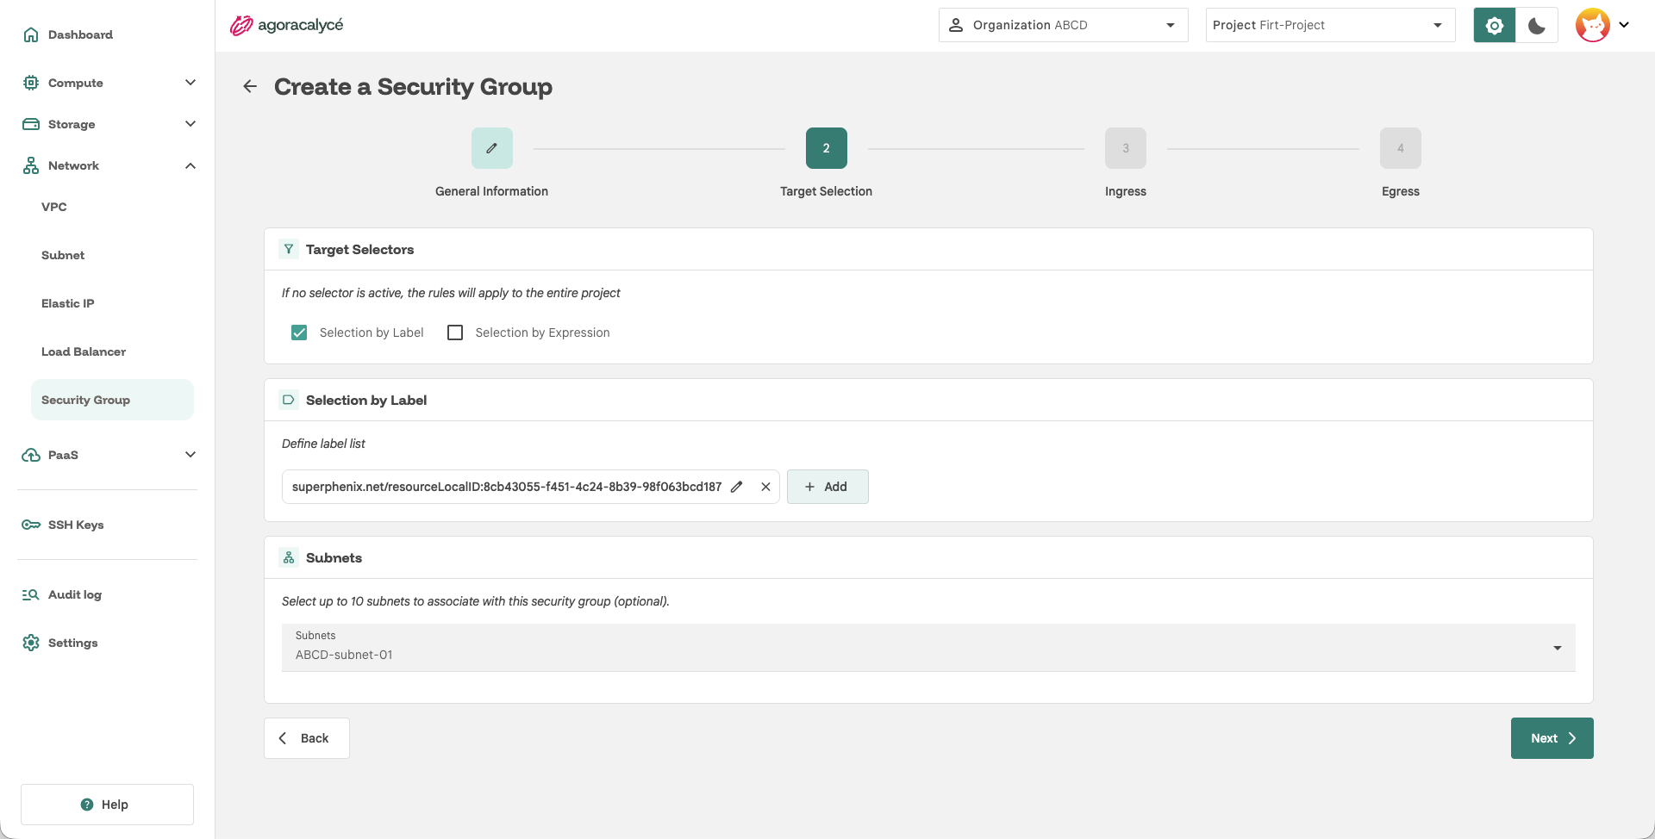Viewport: 1655px width, 839px height.
Task: Open the Subnets selection dropdown
Action: pyautogui.click(x=928, y=648)
